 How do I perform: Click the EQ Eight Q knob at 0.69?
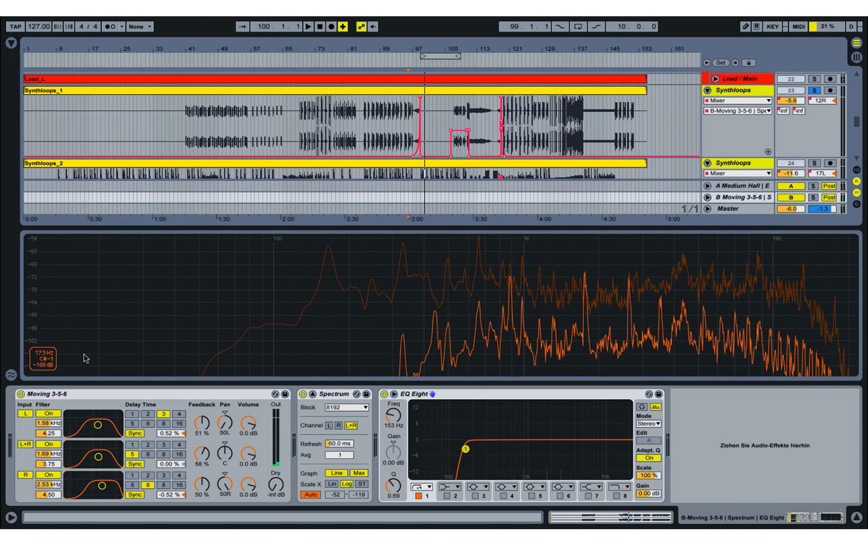(393, 485)
